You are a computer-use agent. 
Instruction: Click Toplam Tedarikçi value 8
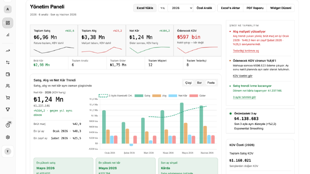coord(188,65)
